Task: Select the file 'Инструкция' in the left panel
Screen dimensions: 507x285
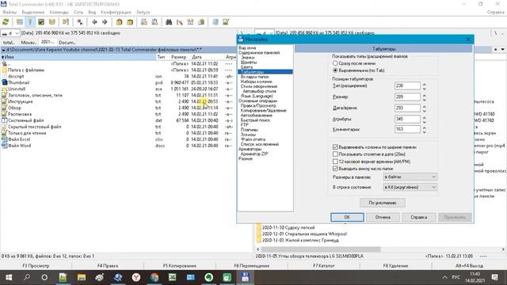Action: (x=20, y=101)
